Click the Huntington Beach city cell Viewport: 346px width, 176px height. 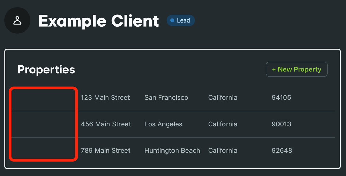(x=172, y=151)
